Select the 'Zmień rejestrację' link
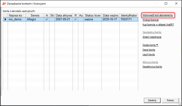Viewport: 182px width, 106px height. 152,37
